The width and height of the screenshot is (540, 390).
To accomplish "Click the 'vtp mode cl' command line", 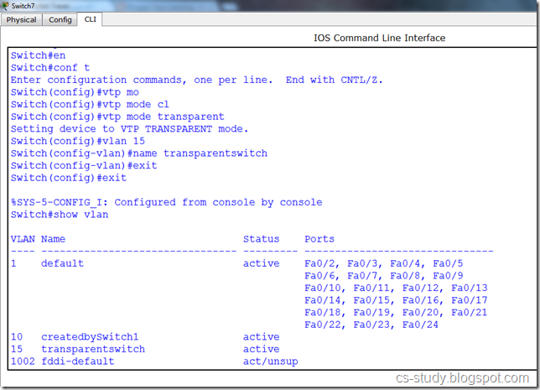I will [x=90, y=104].
